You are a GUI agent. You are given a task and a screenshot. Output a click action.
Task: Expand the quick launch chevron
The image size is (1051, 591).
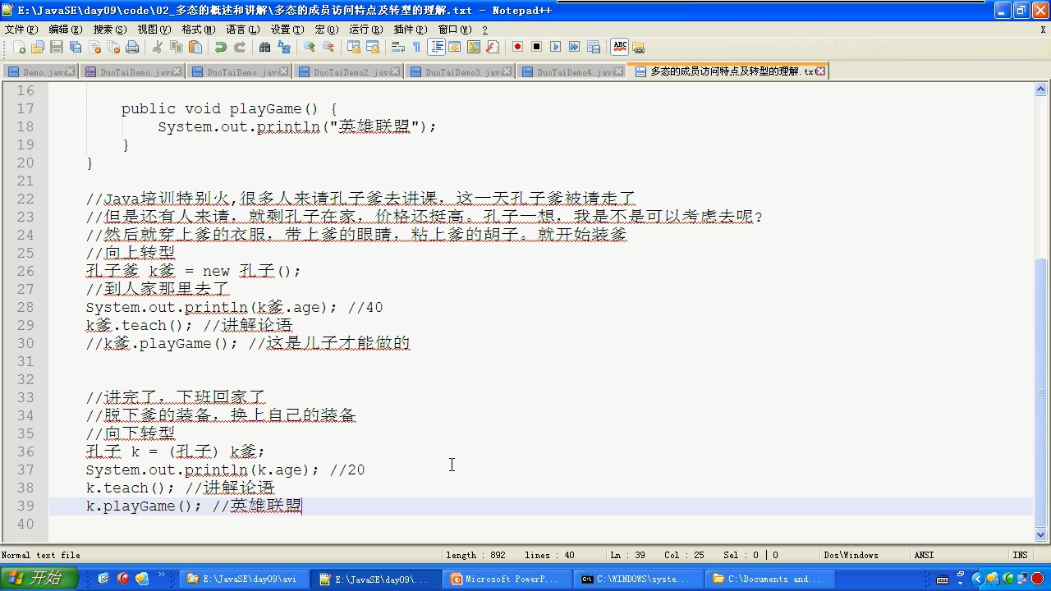tap(162, 576)
